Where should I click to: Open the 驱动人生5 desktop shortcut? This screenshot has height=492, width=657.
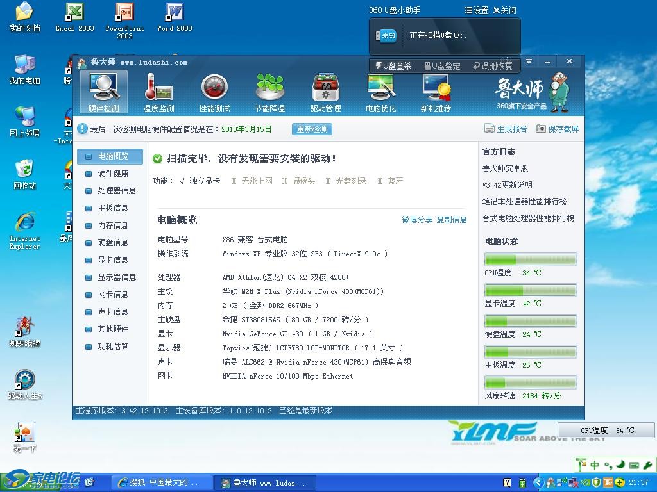pos(24,384)
